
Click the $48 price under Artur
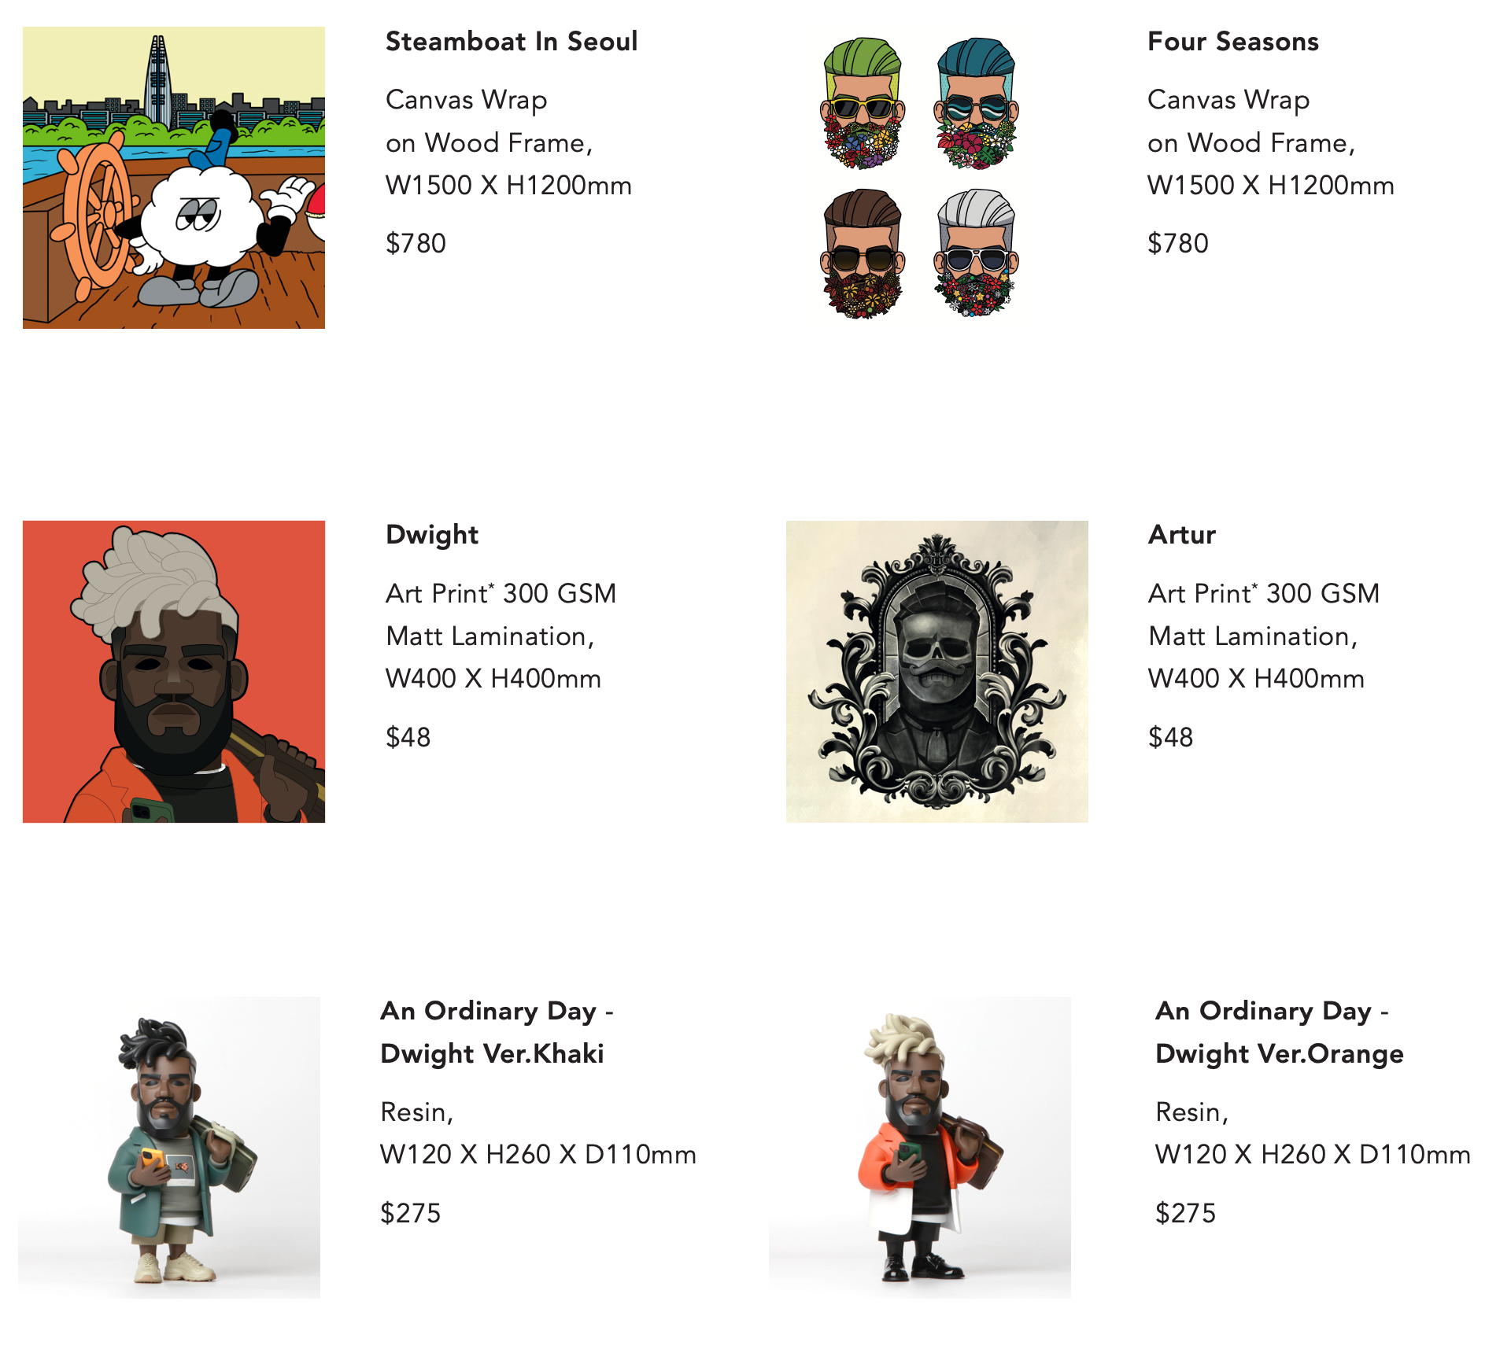1170,738
